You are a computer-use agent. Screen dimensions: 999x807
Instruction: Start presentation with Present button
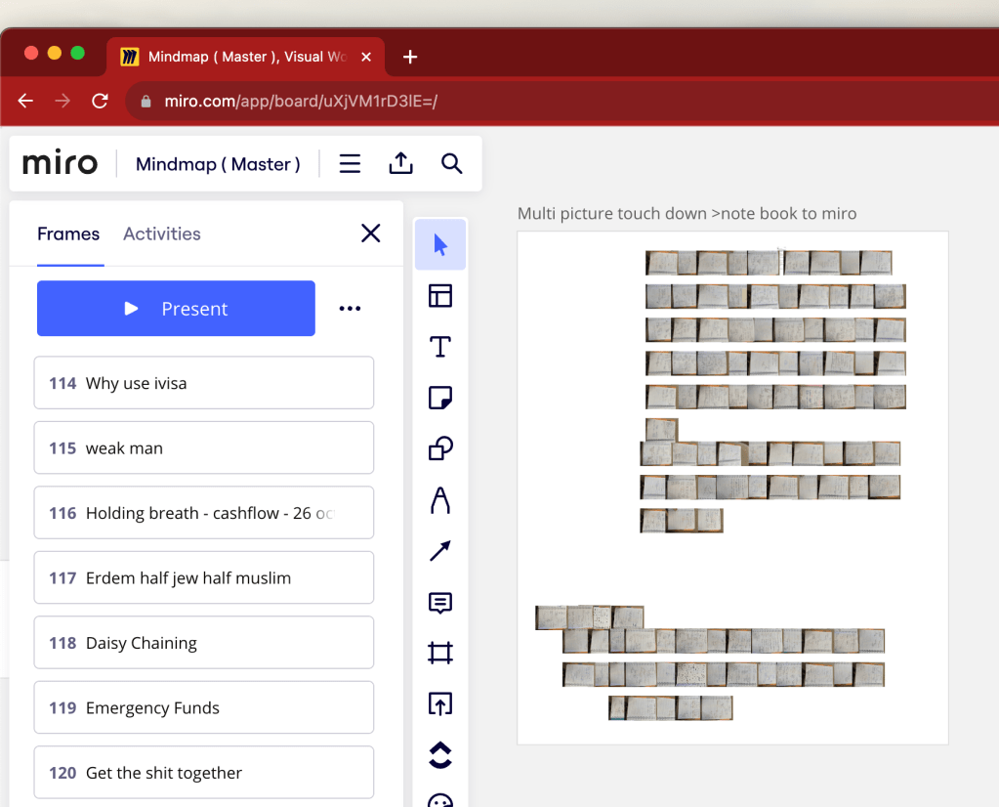click(x=176, y=309)
